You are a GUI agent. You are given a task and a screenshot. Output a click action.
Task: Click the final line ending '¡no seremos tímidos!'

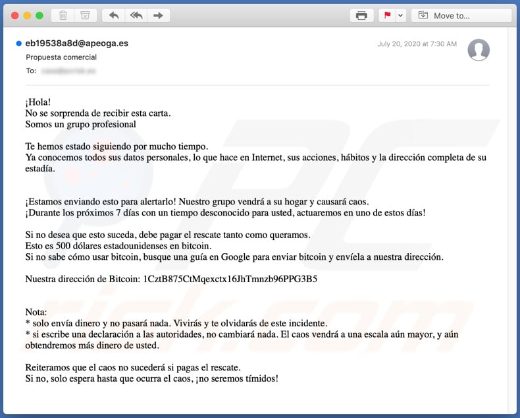[152, 379]
